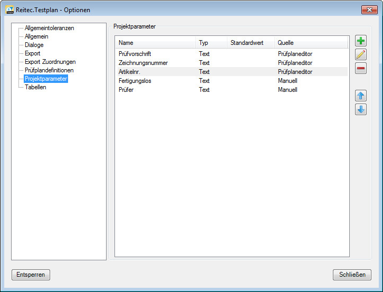This screenshot has width=383, height=292.
Task: Click the Schließen button
Action: [352, 275]
